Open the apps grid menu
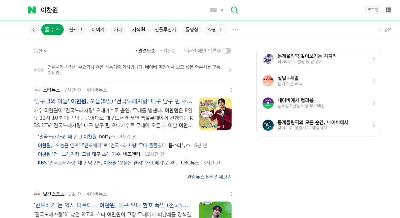Image resolution: width=400 pixels, height=218 pixels. pyautogui.click(x=388, y=10)
